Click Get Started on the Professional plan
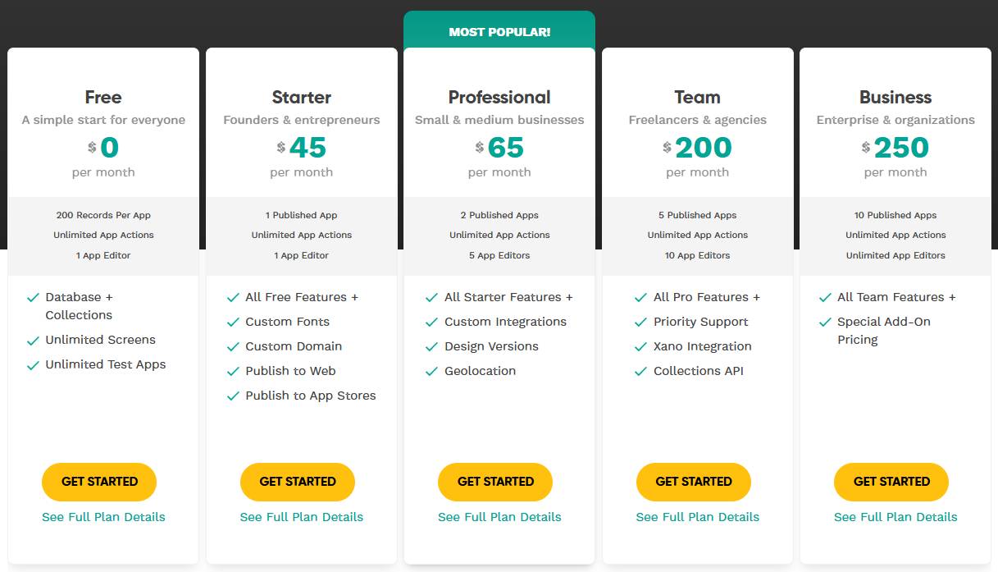998x572 pixels. pos(494,482)
